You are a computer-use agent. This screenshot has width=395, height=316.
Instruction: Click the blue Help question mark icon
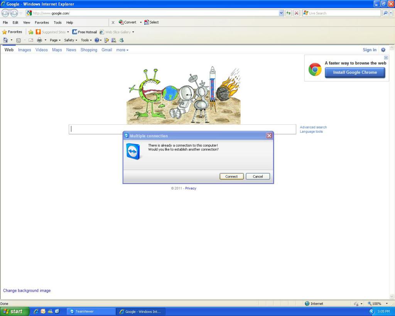(x=97, y=40)
